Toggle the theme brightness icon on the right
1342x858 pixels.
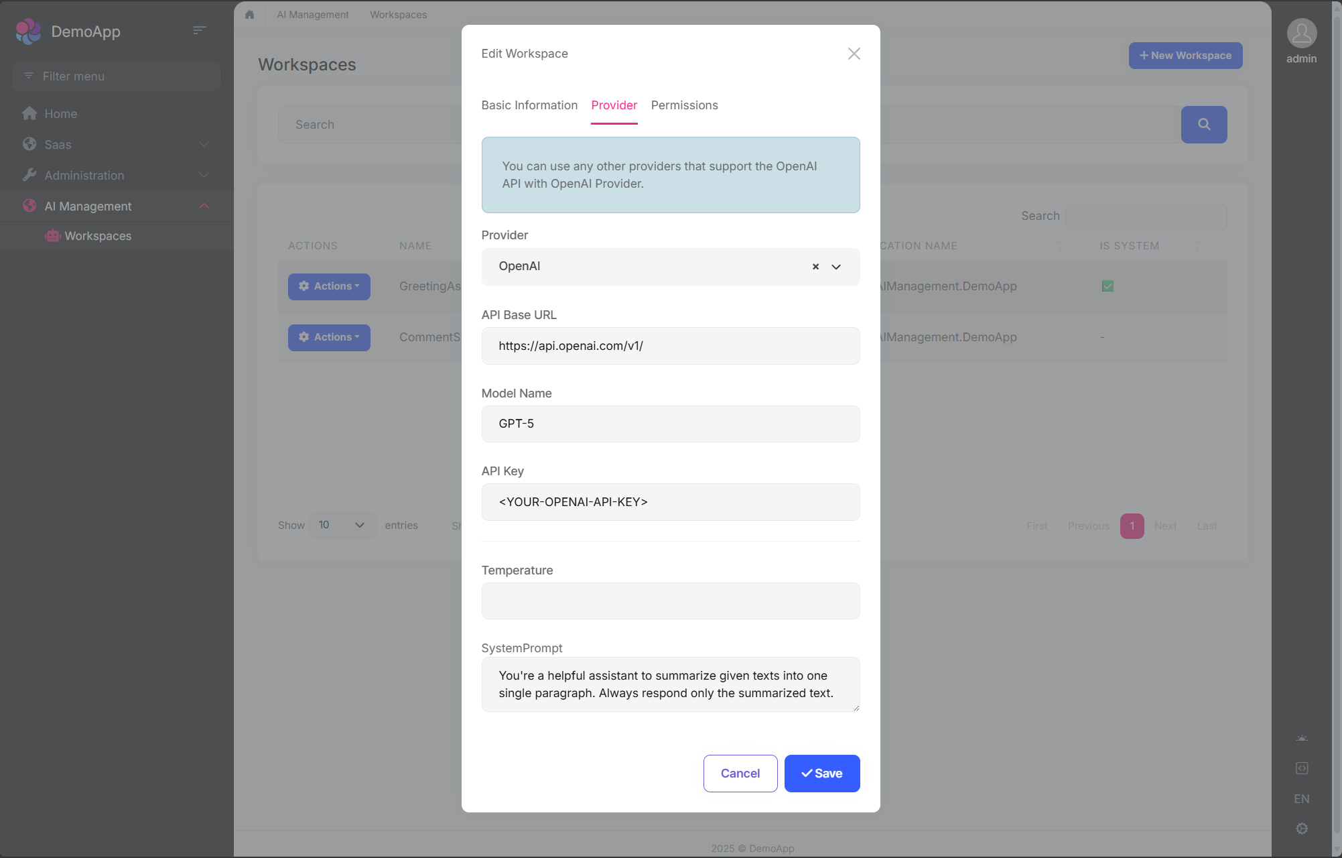(x=1302, y=737)
